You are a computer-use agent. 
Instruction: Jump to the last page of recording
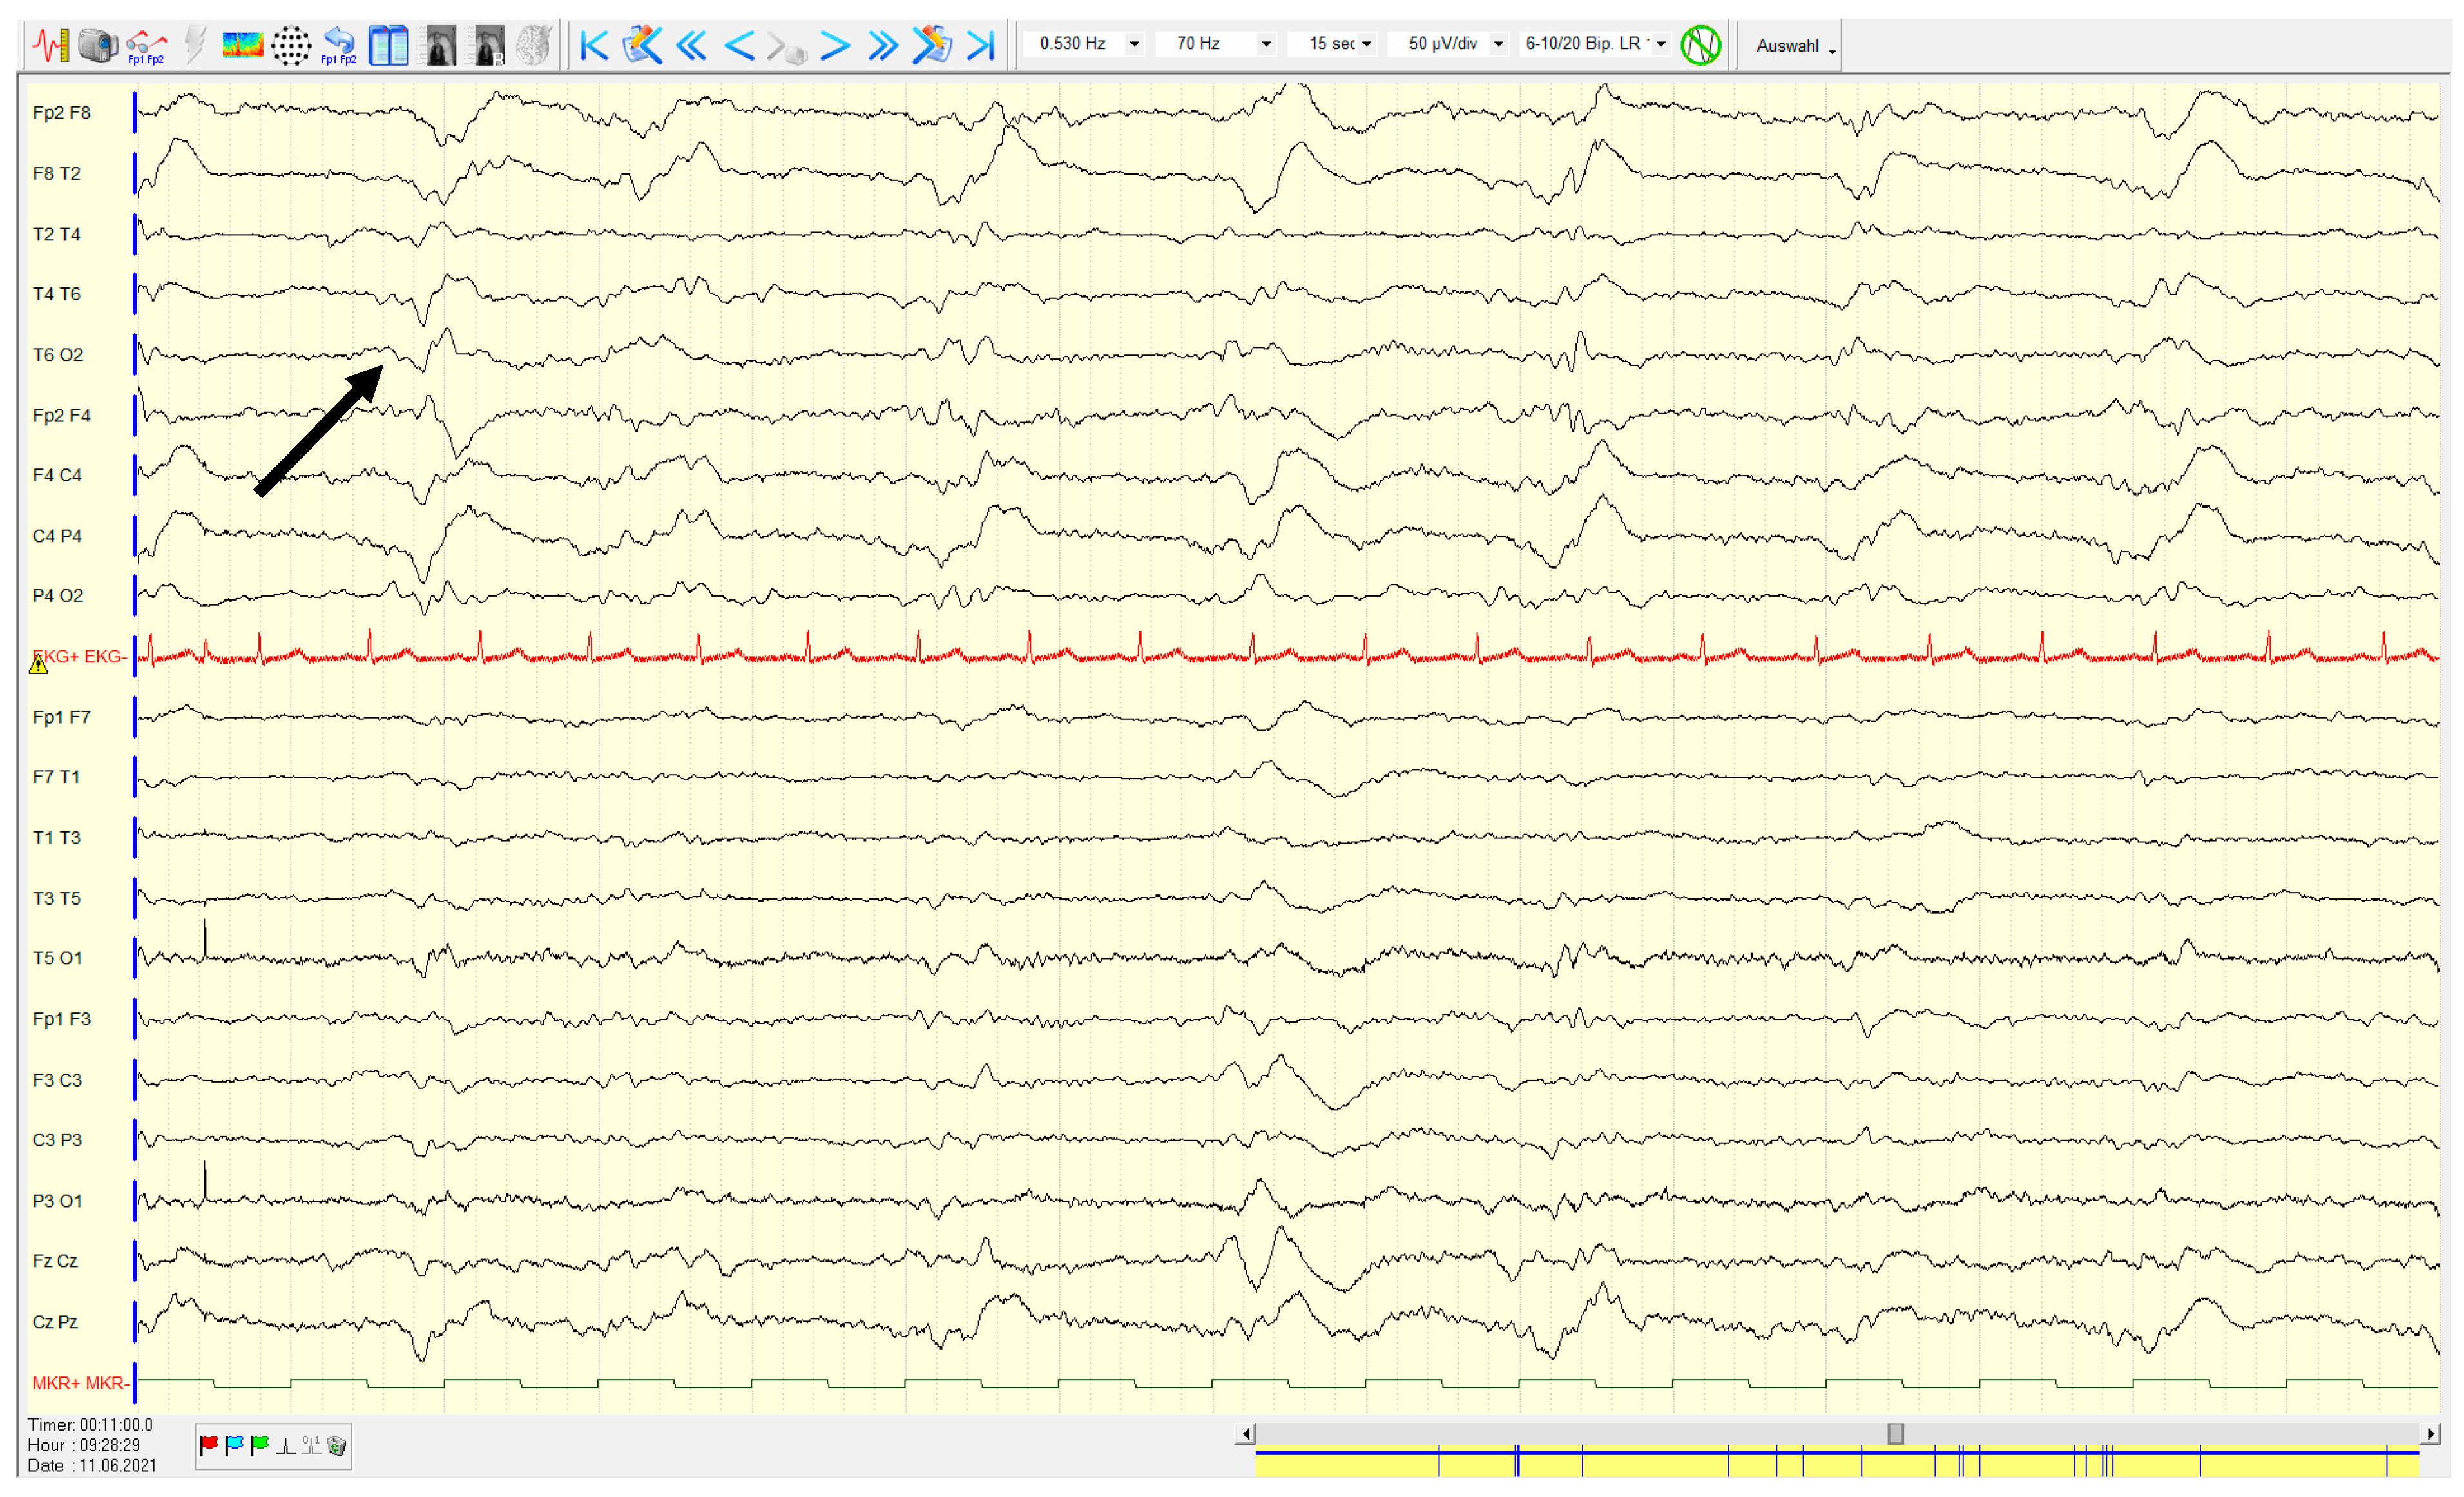981,45
